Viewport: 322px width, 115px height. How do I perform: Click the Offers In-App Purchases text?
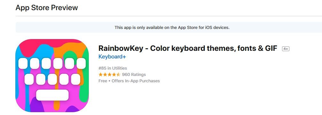pos(136,81)
